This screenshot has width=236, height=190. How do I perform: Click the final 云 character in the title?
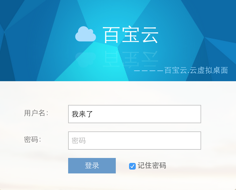[150, 35]
